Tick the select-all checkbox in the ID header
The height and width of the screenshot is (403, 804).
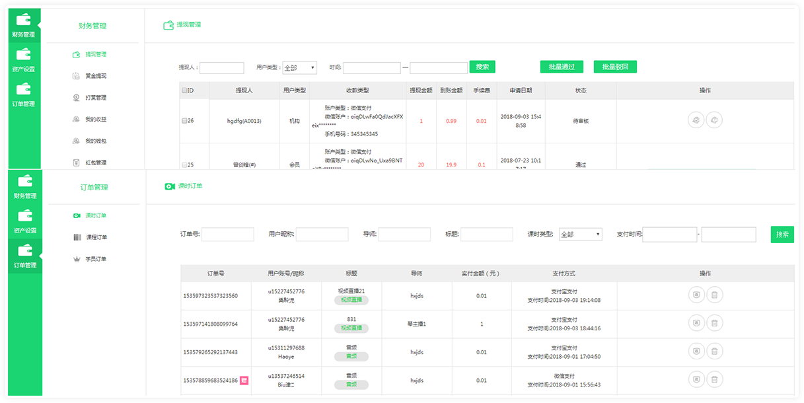[x=184, y=91]
